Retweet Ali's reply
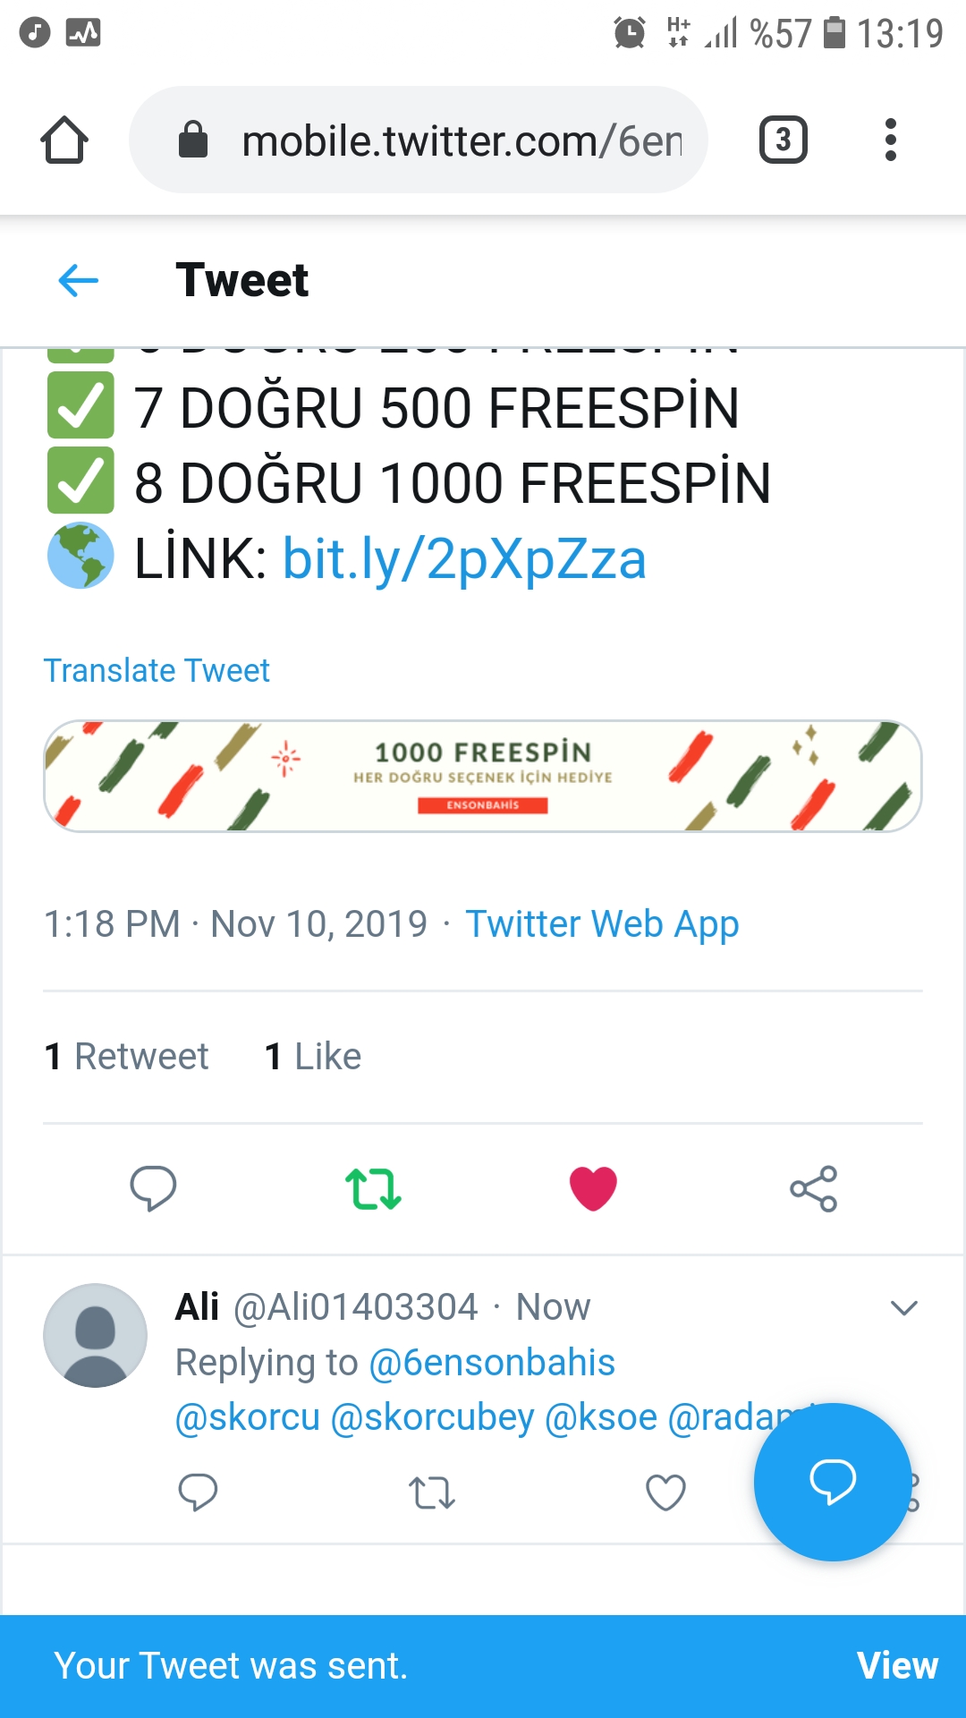Image resolution: width=966 pixels, height=1718 pixels. pos(432,1493)
